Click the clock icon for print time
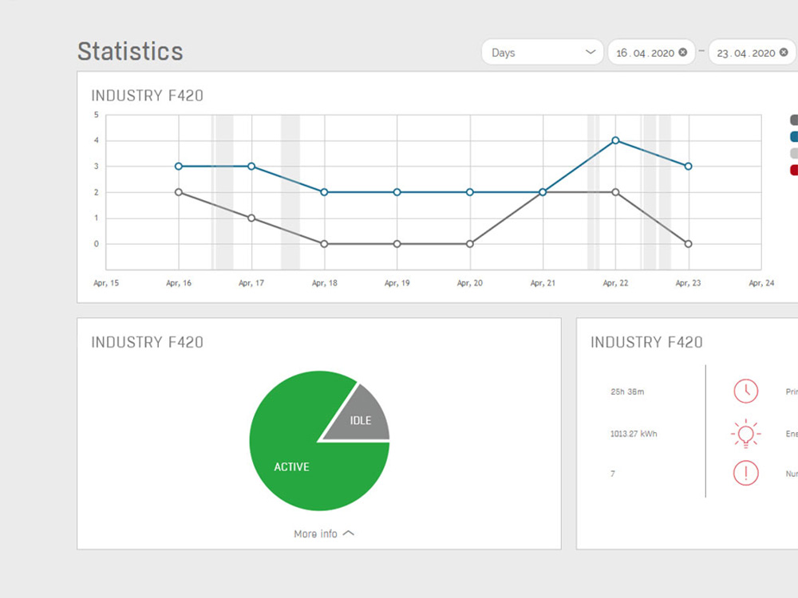This screenshot has width=798, height=598. click(745, 391)
